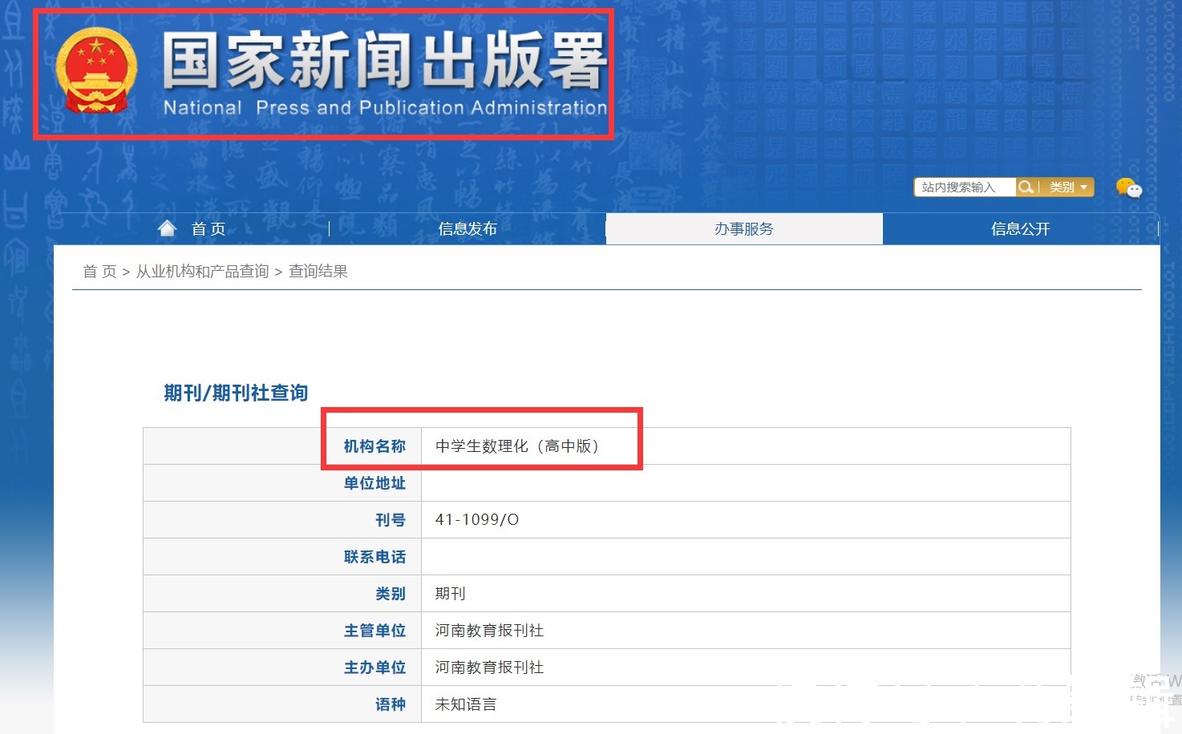
Task: Open the 首页 navigation menu item
Action: pos(208,229)
